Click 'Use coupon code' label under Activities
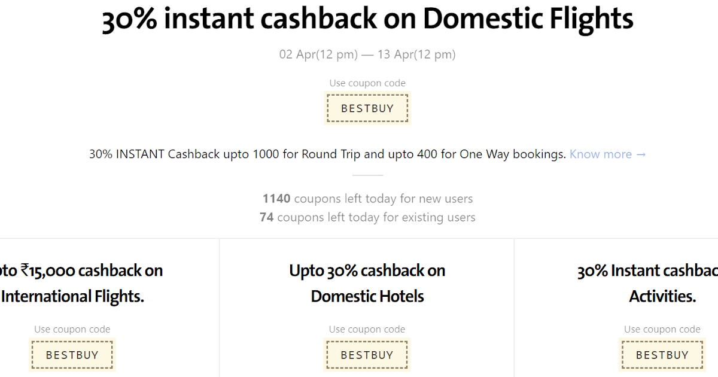Image resolution: width=718 pixels, height=377 pixels. tap(662, 329)
